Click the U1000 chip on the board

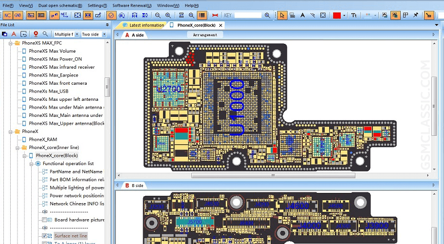[x=237, y=107]
